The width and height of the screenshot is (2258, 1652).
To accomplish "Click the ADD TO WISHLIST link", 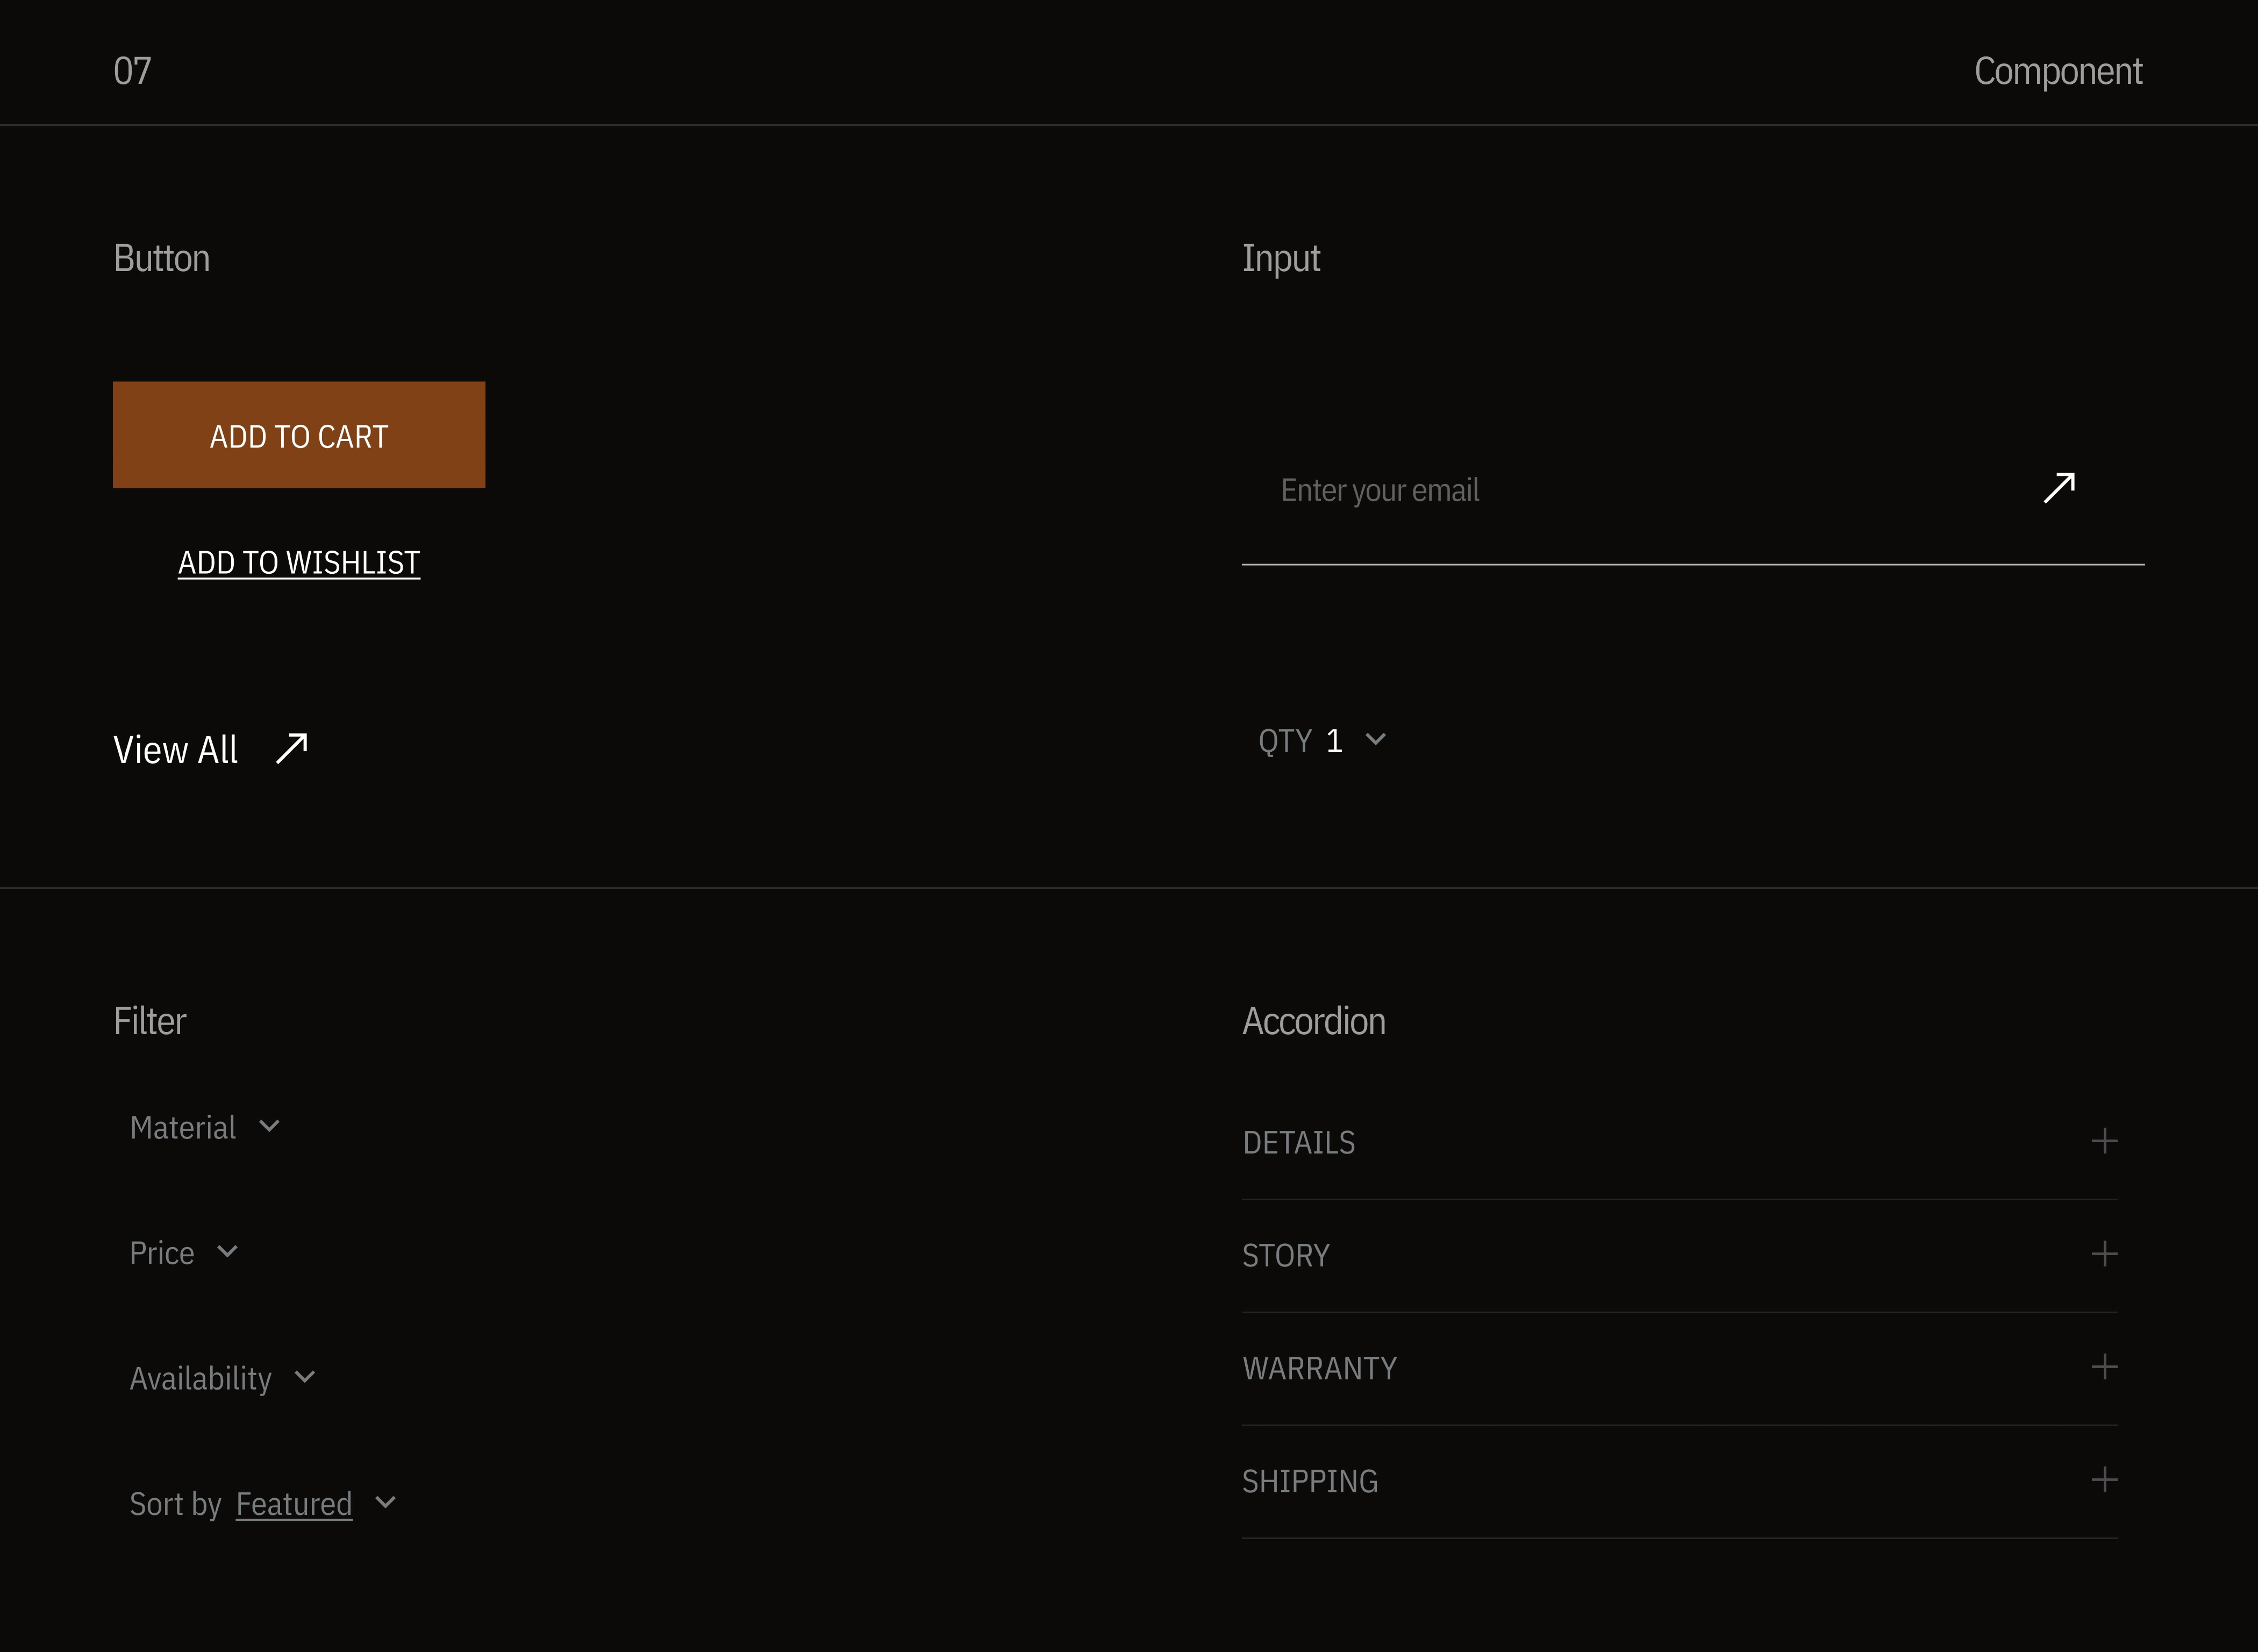I will coord(299,563).
